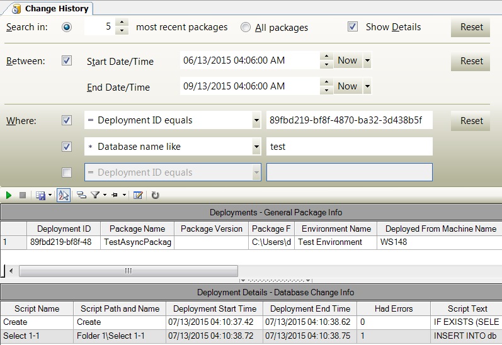Click the Save results disk icon
The width and height of the screenshot is (502, 345).
coord(42,195)
